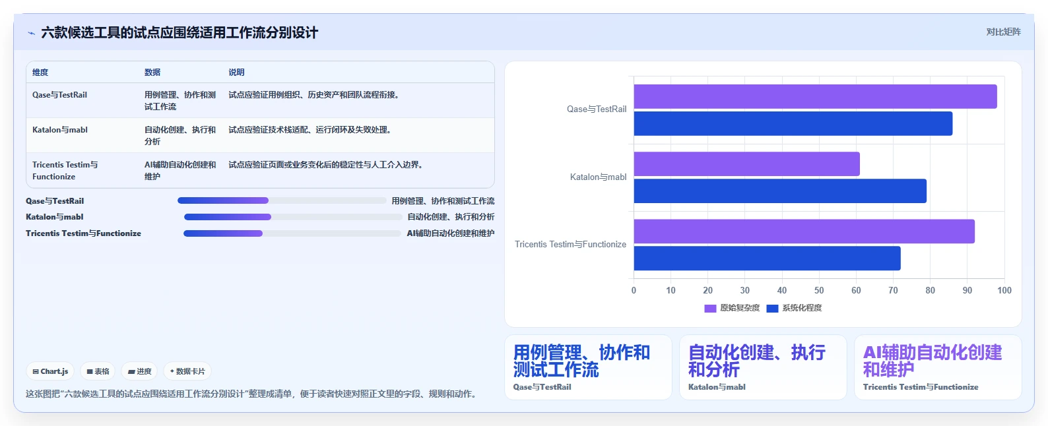Click progress row name Qase与TestRail
The image size is (1048, 426).
[x=55, y=201]
